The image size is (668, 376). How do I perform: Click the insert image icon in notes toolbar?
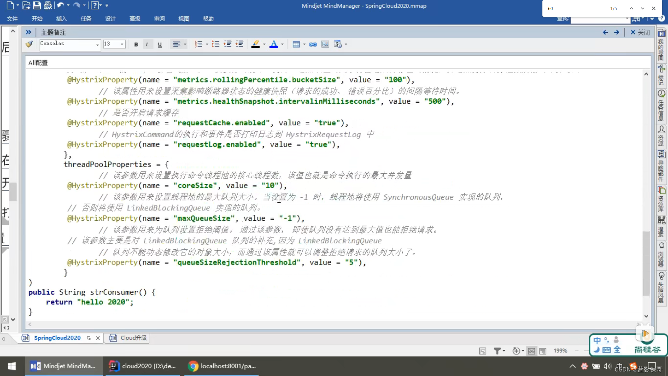(325, 44)
